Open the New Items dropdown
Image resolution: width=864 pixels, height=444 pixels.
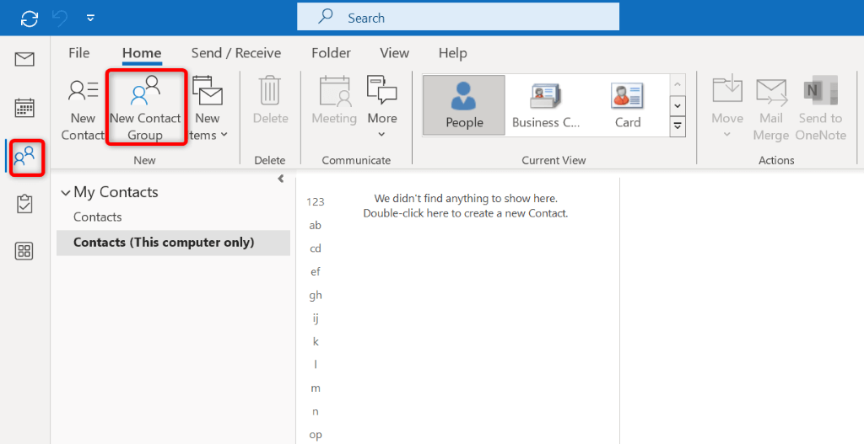tap(206, 108)
